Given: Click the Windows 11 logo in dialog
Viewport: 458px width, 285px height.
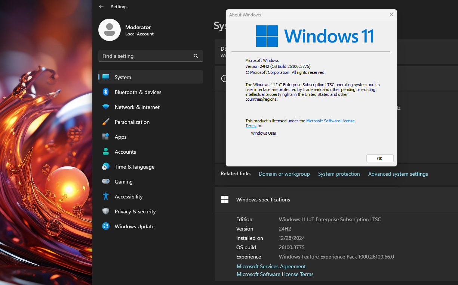Looking at the screenshot, I should tap(267, 36).
